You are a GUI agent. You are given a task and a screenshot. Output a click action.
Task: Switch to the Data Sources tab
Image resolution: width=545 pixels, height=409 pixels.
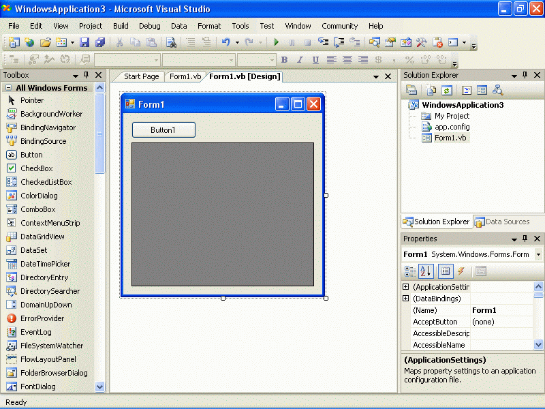503,222
